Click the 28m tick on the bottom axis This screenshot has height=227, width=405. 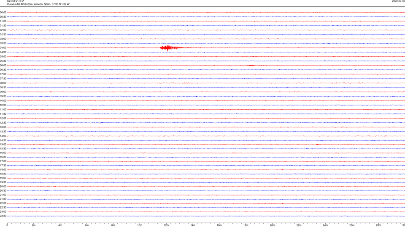point(378,225)
